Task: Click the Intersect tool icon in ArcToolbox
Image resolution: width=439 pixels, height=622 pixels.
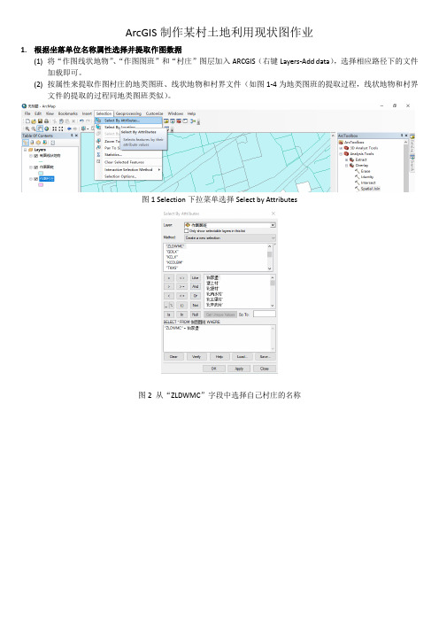Action: (x=357, y=183)
